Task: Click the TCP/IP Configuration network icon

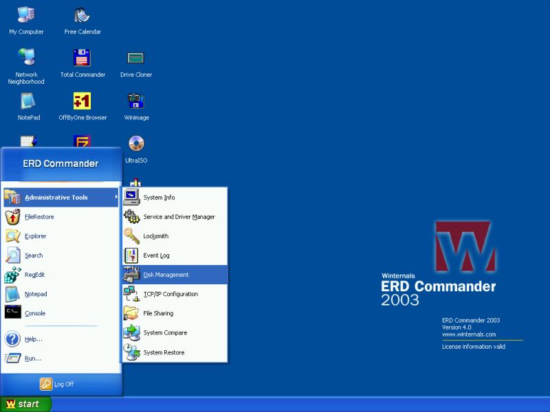Action: pyautogui.click(x=131, y=294)
